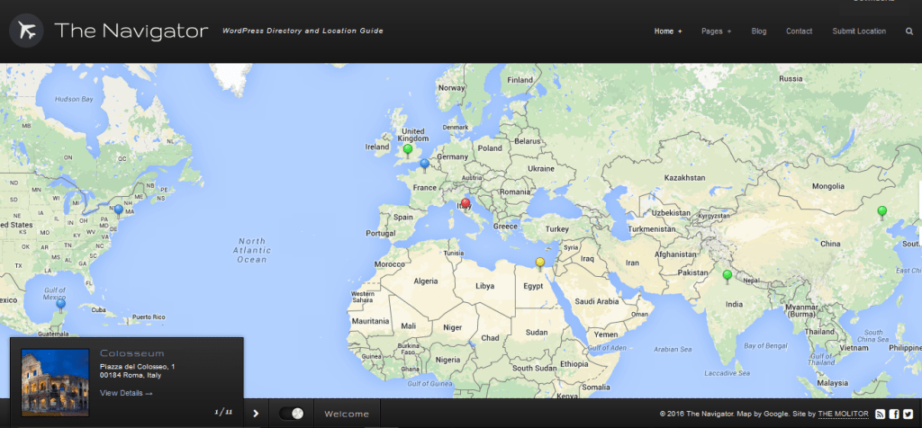Click the Russia label on the map
The image size is (922, 428).
click(x=791, y=78)
